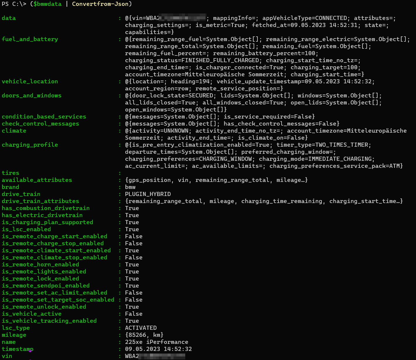Click the $bmwdata variable in the command
The height and width of the screenshot is (360, 416).
(x=48, y=4)
